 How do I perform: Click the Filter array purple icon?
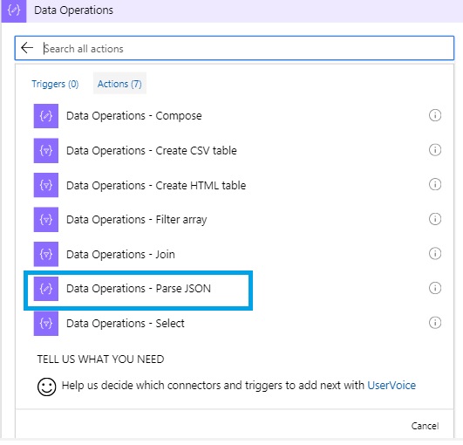[45, 220]
